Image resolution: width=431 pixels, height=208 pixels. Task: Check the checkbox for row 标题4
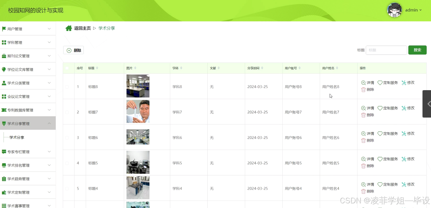tap(67, 189)
